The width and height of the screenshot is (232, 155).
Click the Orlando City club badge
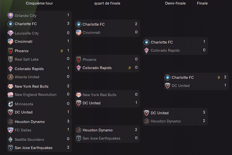click(x=10, y=16)
